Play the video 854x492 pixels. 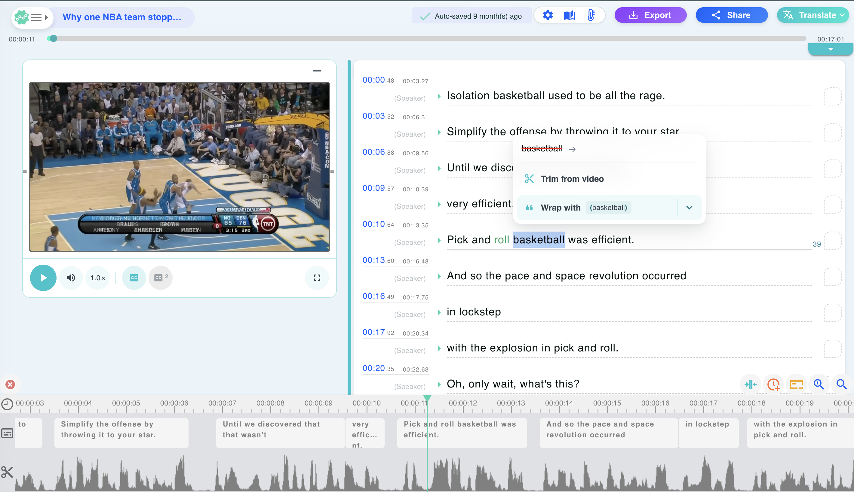click(x=43, y=278)
